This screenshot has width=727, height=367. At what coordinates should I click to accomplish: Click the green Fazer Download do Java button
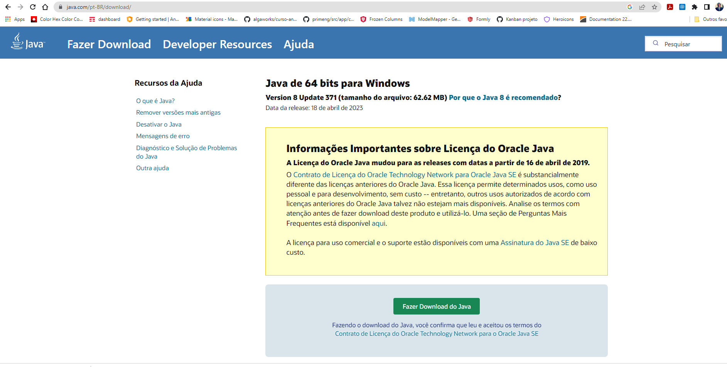tap(437, 306)
